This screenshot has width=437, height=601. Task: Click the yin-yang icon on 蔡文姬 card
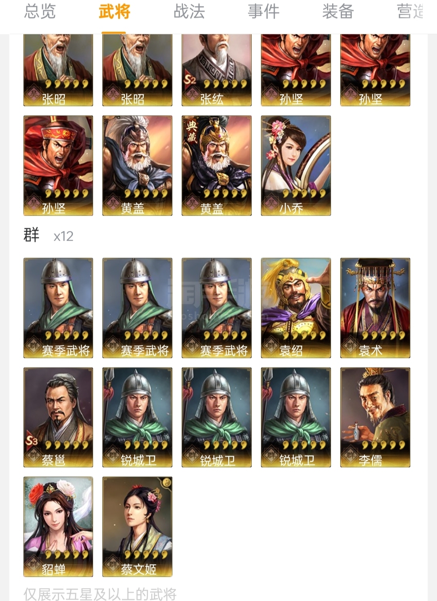166,482
